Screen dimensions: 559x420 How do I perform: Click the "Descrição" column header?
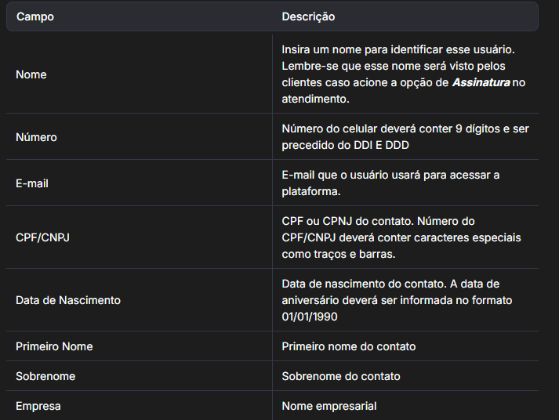pos(308,16)
